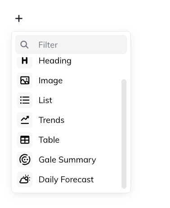Click the grey Filter placeholder text
This screenshot has width=170, height=208.
coord(48,45)
